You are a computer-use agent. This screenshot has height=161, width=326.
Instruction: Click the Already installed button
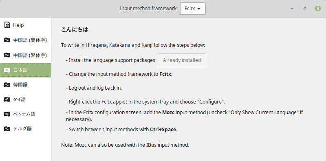(182, 60)
